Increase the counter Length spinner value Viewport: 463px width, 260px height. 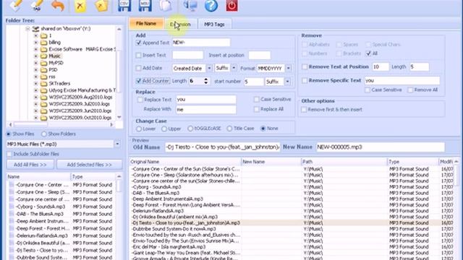click(x=205, y=79)
